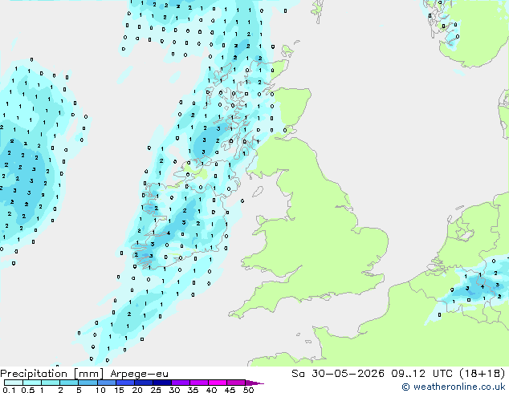This screenshot has width=509, height=393.
Task: Click the above-50 mm arrow of the legend
Action: tap(254, 383)
